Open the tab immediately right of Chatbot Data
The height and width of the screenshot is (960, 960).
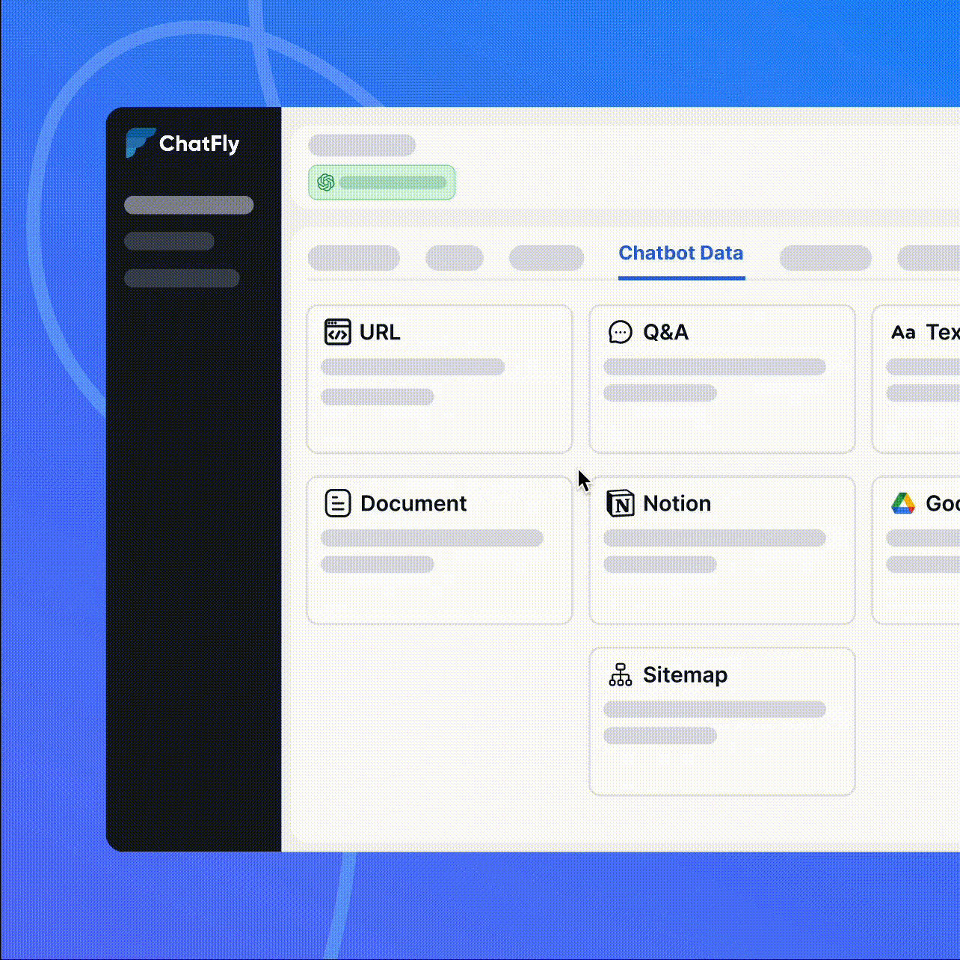tap(825, 258)
